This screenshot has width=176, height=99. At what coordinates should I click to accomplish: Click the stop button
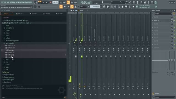47,2
